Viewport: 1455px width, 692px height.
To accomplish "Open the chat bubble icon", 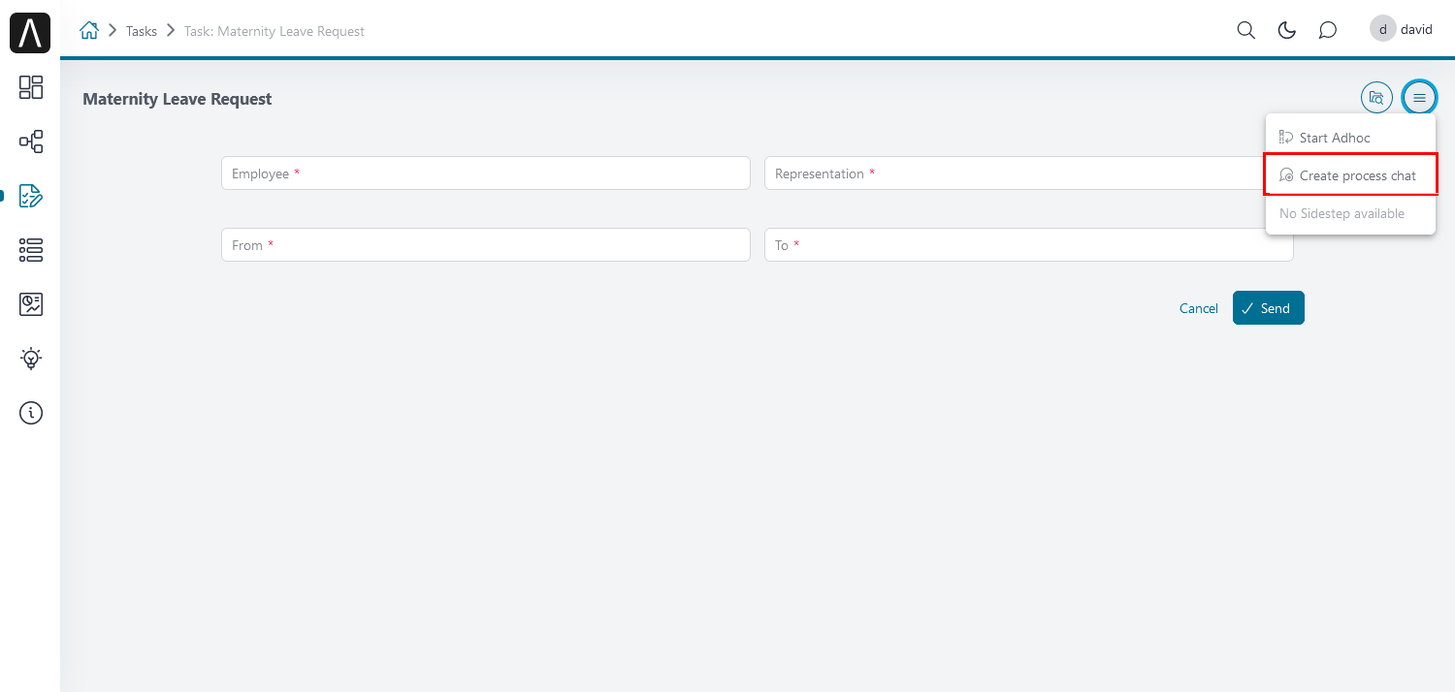I will 1328,30.
